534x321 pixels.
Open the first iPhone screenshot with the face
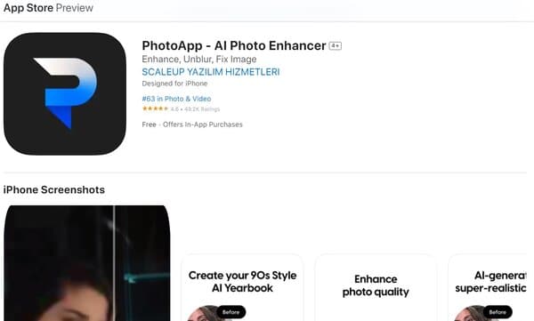coord(87,263)
